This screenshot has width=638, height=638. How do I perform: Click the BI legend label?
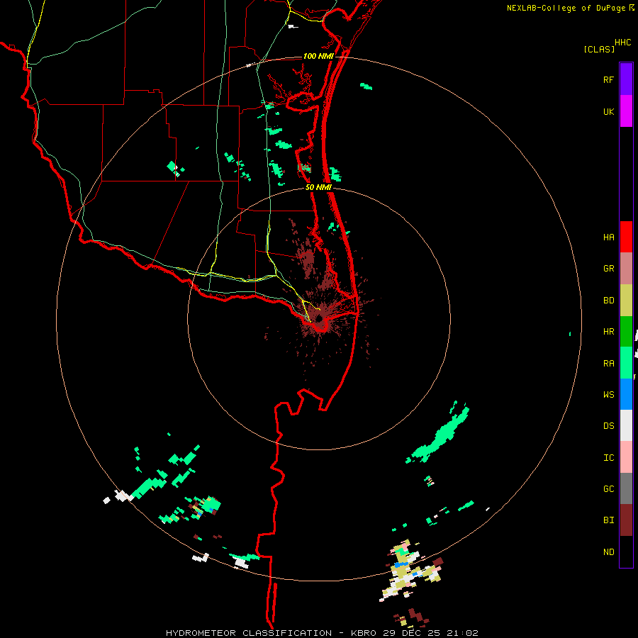coord(608,520)
